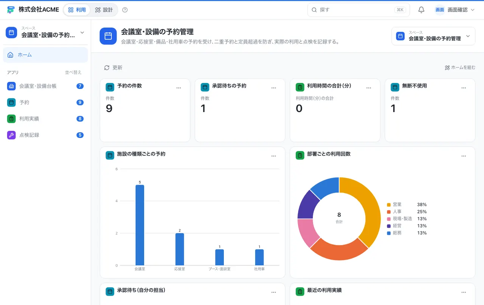The image size is (484, 305).
Task: Click the 経営 legend entry
Action: [x=406, y=226]
